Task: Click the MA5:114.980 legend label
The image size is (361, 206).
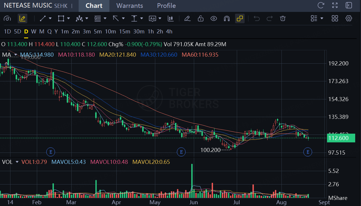Action: pos(37,55)
